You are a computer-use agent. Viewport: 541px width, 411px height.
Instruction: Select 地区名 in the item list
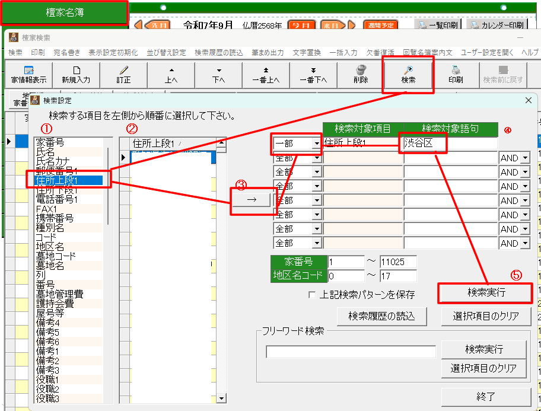69,247
